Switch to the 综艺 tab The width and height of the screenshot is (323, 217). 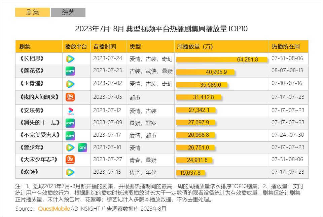click(68, 12)
